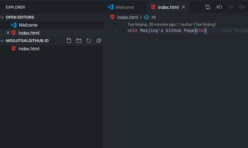Select Welcome in Open Editors list
This screenshot has height=148, width=248.
[52, 25]
